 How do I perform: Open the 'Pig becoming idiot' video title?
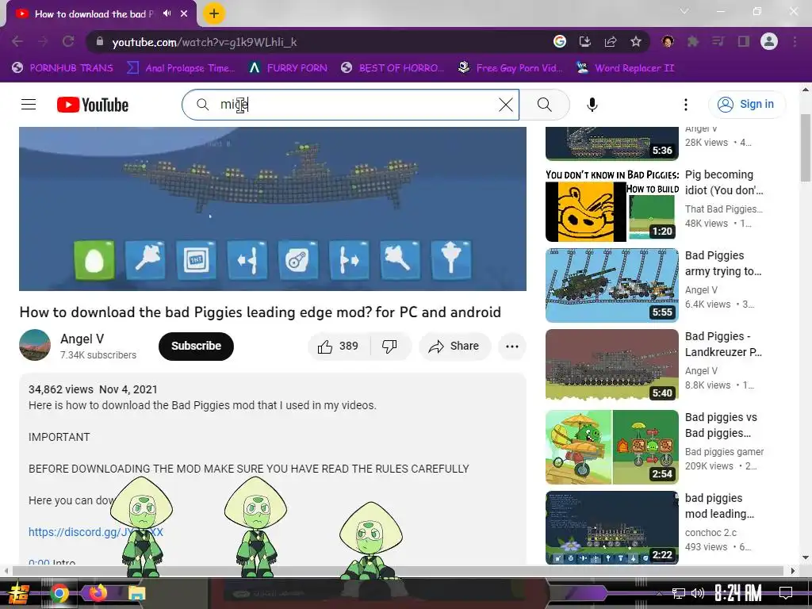click(723, 182)
